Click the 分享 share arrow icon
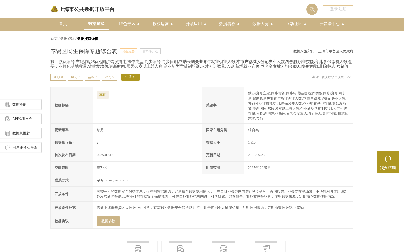Viewport: 404px width, 252px height. pyautogui.click(x=107, y=77)
